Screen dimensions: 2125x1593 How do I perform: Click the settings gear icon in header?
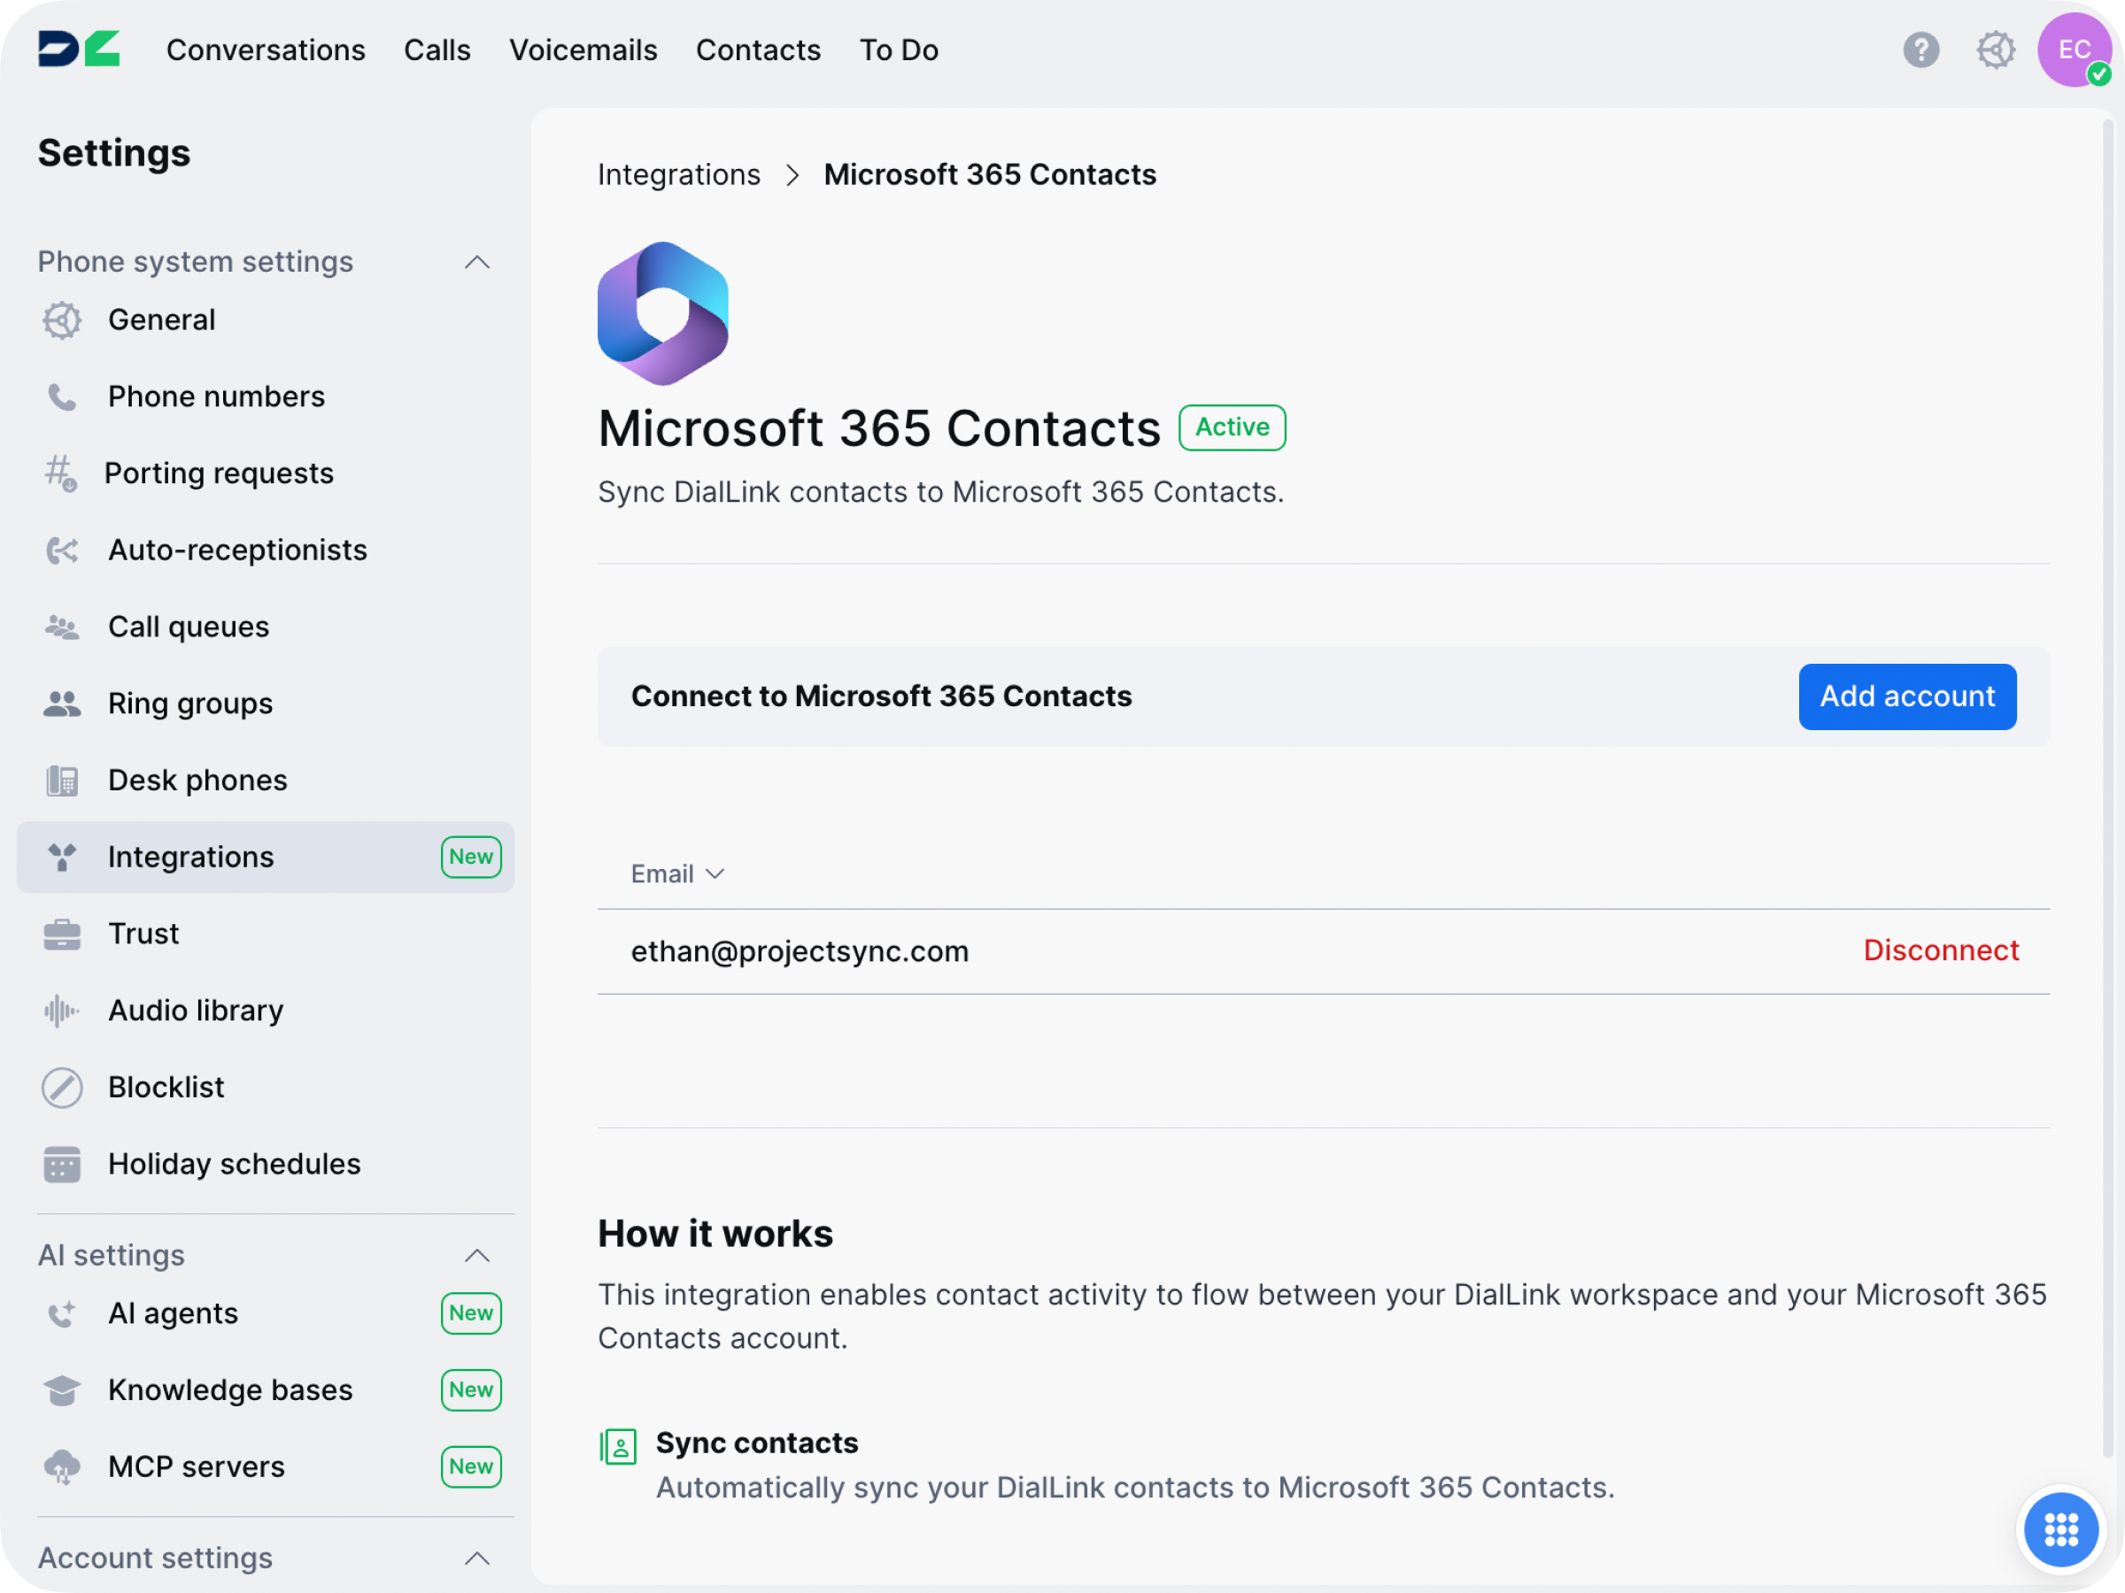pos(1996,50)
